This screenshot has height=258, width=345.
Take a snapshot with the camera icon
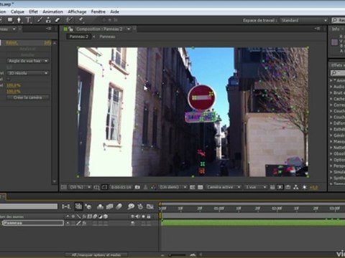137,187
